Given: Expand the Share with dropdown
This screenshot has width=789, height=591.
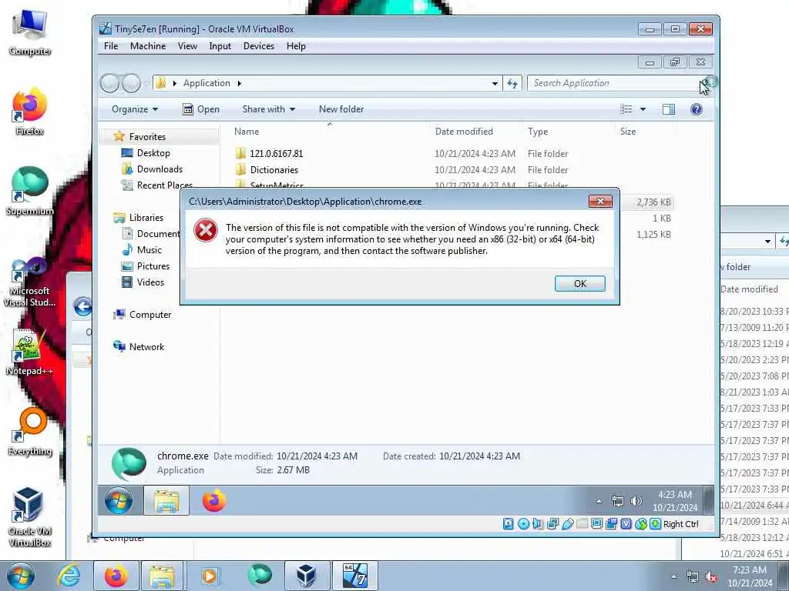Looking at the screenshot, I should pyautogui.click(x=268, y=109).
